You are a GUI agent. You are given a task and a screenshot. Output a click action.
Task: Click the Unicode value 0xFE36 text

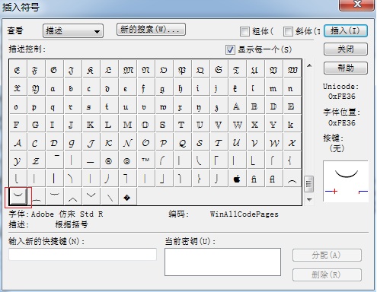[341, 97]
